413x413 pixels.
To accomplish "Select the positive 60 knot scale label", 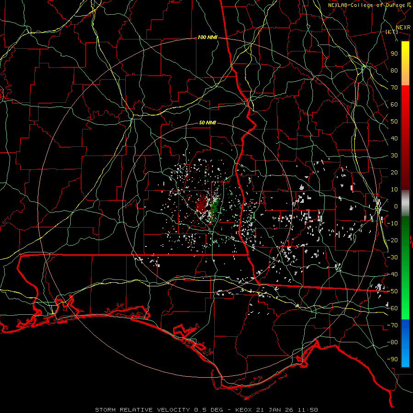I will tap(394, 105).
